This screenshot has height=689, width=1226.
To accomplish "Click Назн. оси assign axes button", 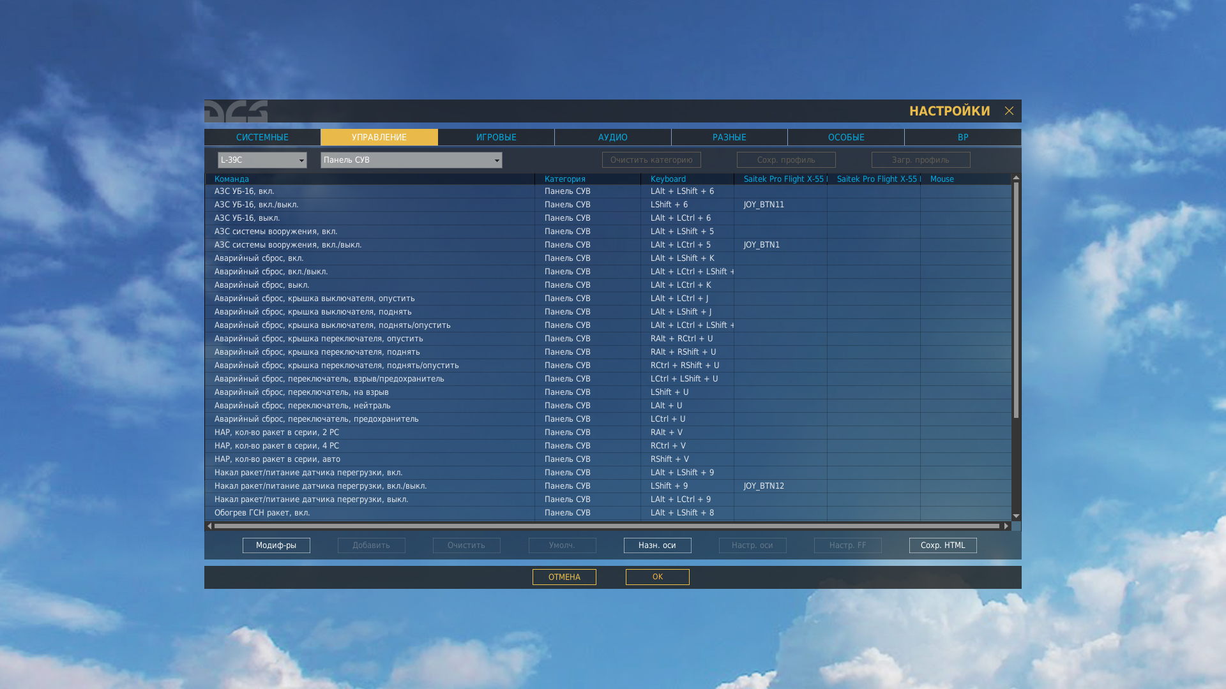I will point(658,545).
